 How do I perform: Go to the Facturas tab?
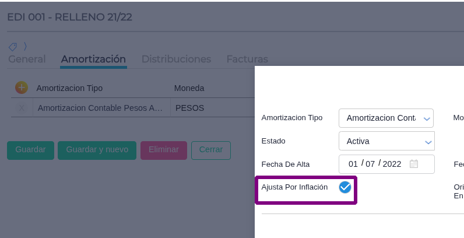[x=247, y=59]
